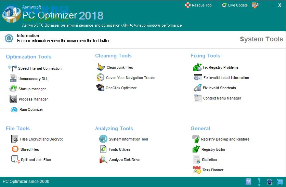The image size is (286, 187).
Task: Select Clean Junk Files text
Action: [120, 67]
